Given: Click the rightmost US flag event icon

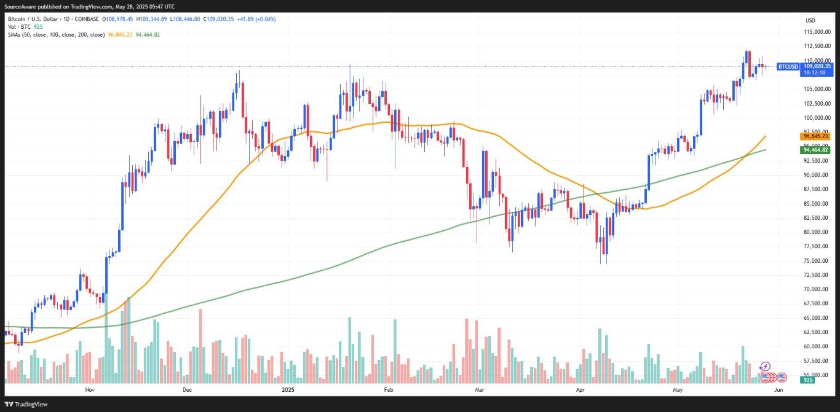Looking at the screenshot, I should 782,376.
